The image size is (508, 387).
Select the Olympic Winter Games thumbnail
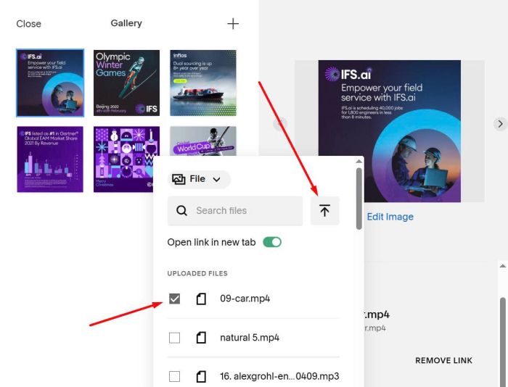pos(126,83)
